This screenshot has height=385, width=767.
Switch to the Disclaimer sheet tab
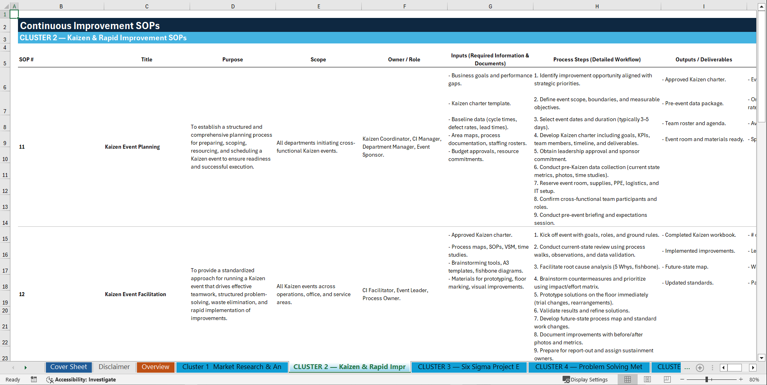[114, 367]
